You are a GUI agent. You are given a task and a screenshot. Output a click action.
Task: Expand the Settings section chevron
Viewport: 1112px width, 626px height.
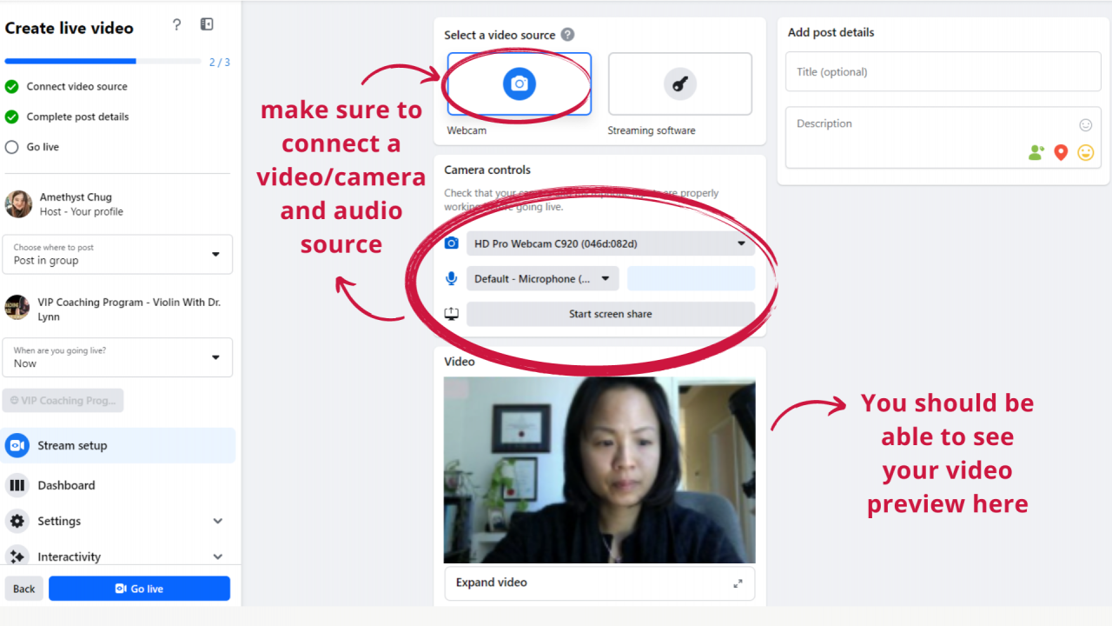218,521
